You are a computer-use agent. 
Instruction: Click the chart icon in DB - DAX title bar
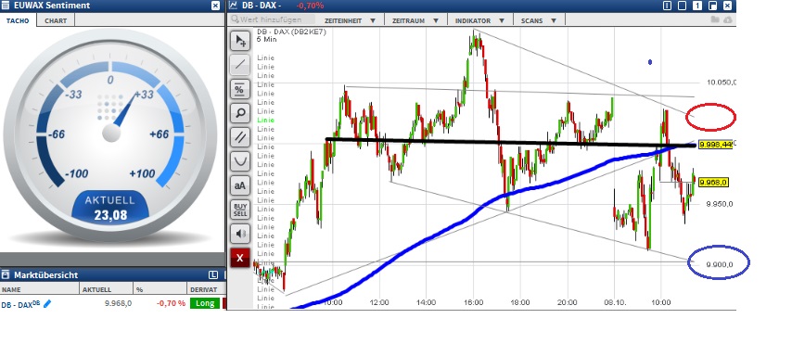tap(233, 6)
